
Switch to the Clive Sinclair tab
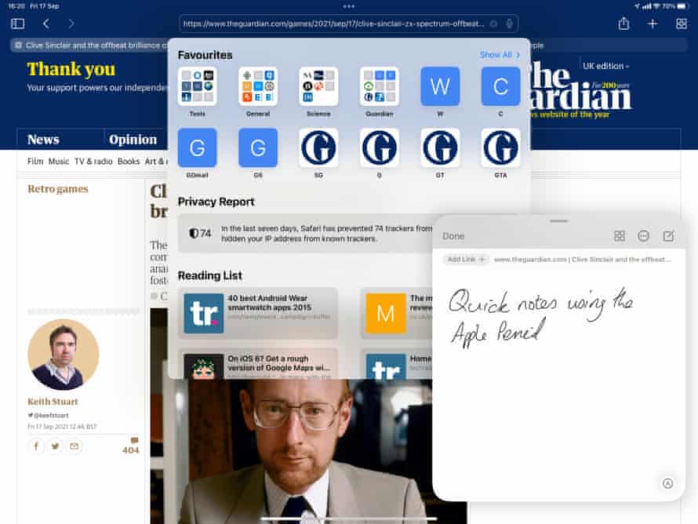point(90,45)
